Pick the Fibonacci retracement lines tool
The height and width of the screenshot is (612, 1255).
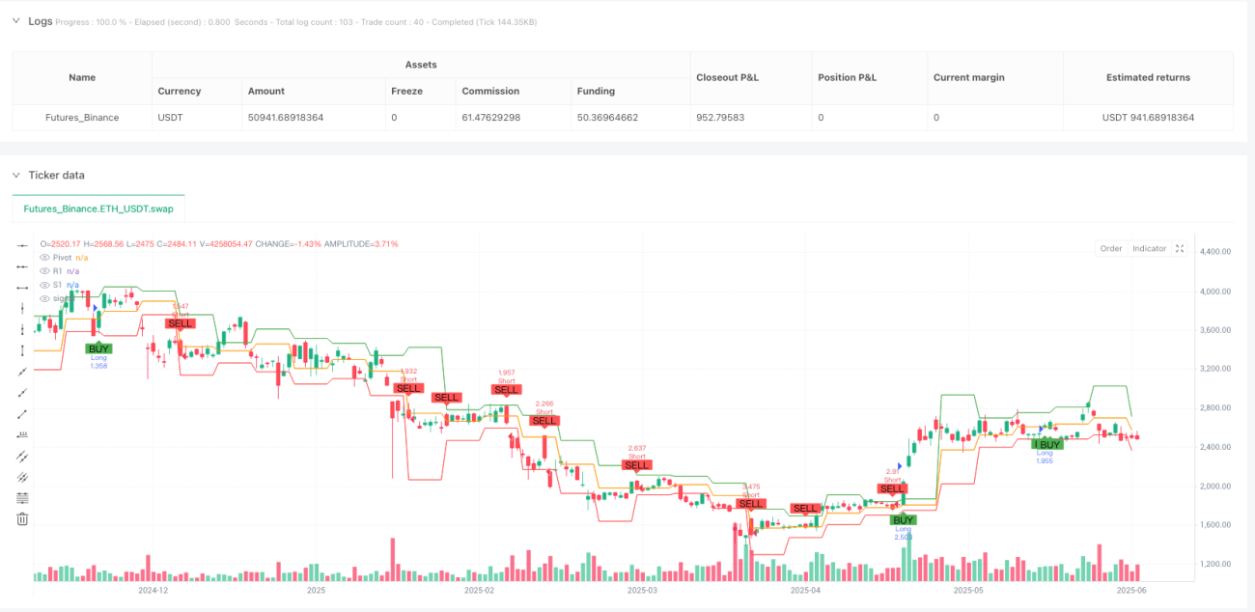click(23, 497)
